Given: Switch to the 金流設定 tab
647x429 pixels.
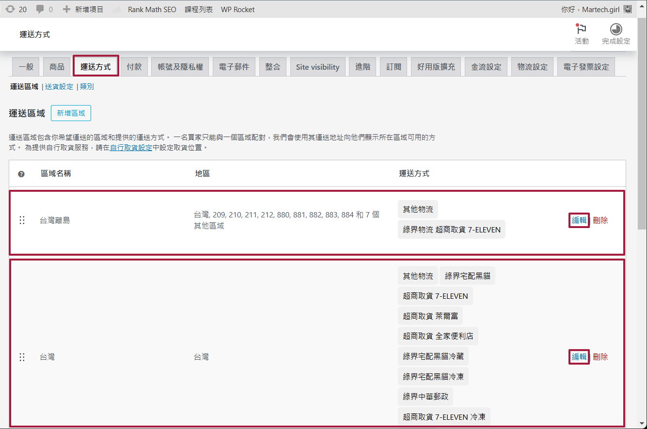Looking at the screenshot, I should 486,66.
